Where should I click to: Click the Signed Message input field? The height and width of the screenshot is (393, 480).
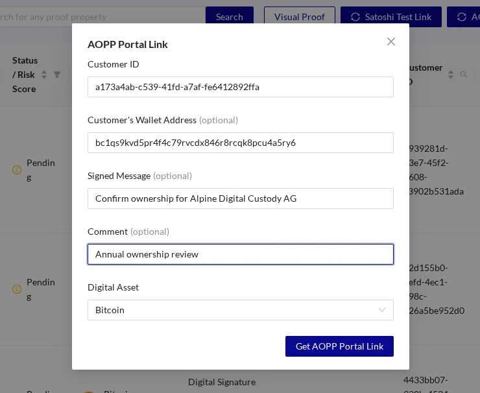click(x=240, y=198)
